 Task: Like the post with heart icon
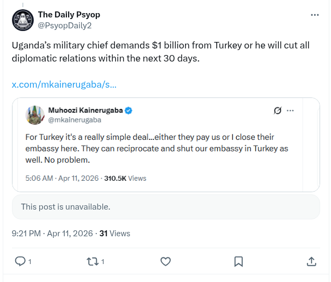pos(165,261)
